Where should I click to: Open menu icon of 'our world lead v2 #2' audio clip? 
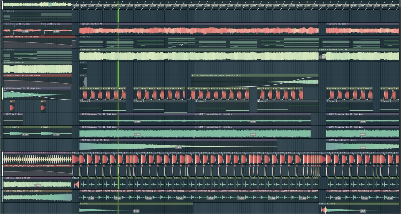(4, 63)
